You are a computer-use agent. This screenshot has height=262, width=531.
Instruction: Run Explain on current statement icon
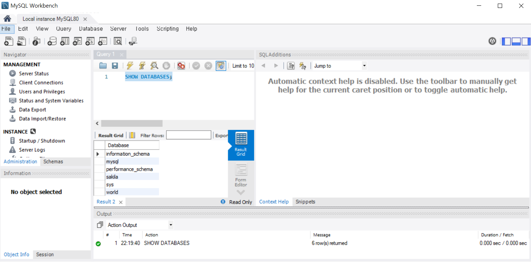tap(154, 66)
